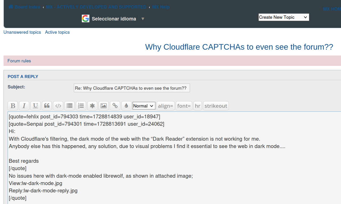Open the Cloudflare CAPTCHAs topic title link

coord(239,47)
